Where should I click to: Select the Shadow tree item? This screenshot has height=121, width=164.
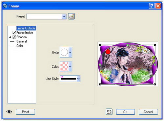pyautogui.click(x=22, y=37)
